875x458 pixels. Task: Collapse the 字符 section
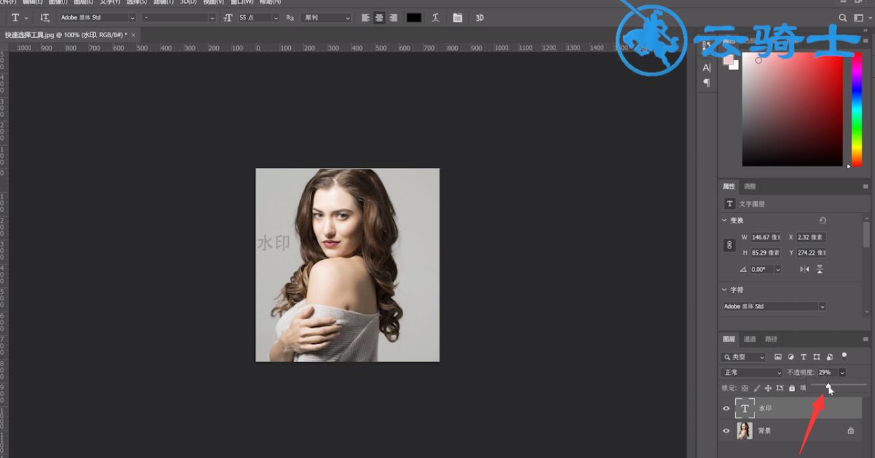tap(725, 290)
